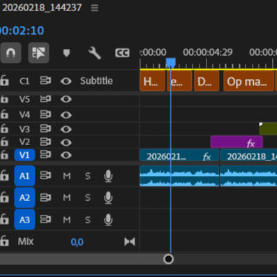The width and height of the screenshot is (277, 277).
Task: Mute audio track A1
Action: [67, 176]
